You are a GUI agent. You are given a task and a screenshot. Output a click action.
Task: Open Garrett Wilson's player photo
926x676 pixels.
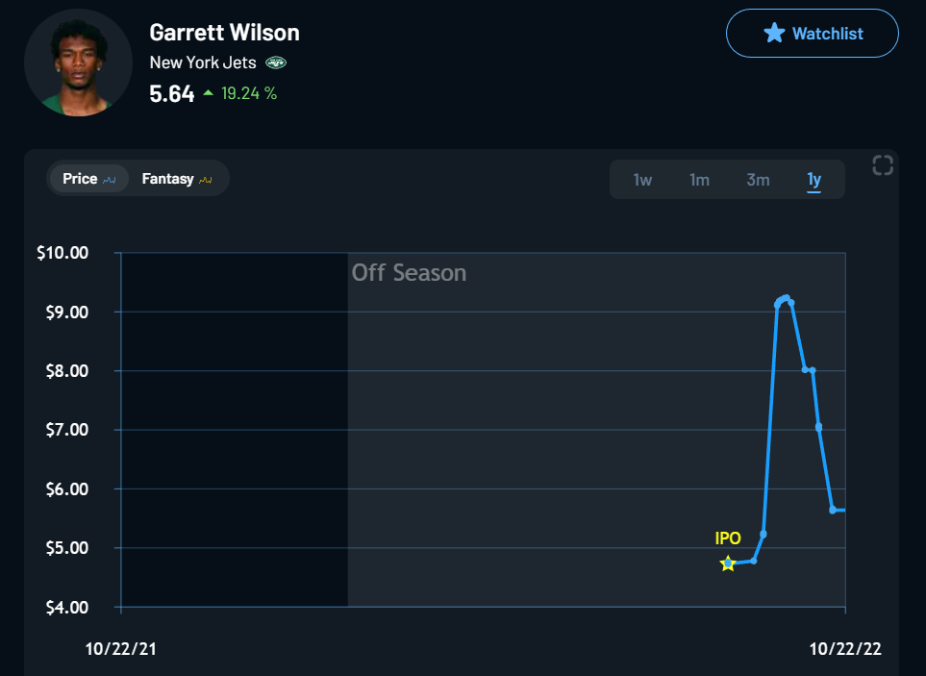pyautogui.click(x=78, y=63)
